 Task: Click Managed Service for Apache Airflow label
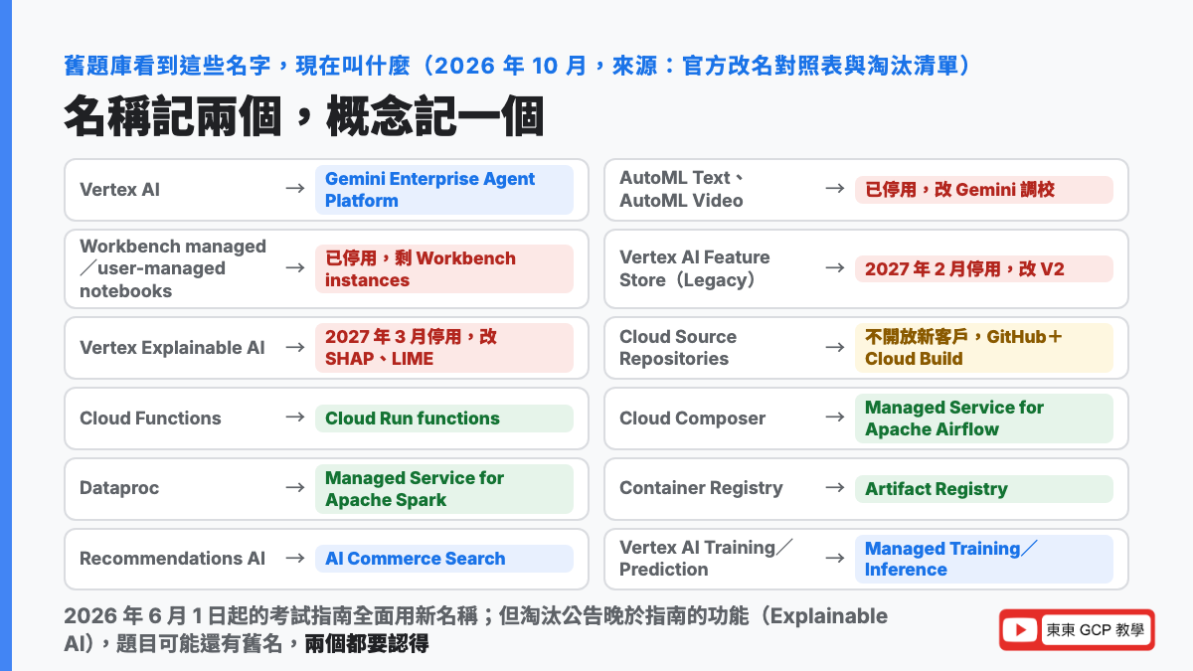click(984, 419)
